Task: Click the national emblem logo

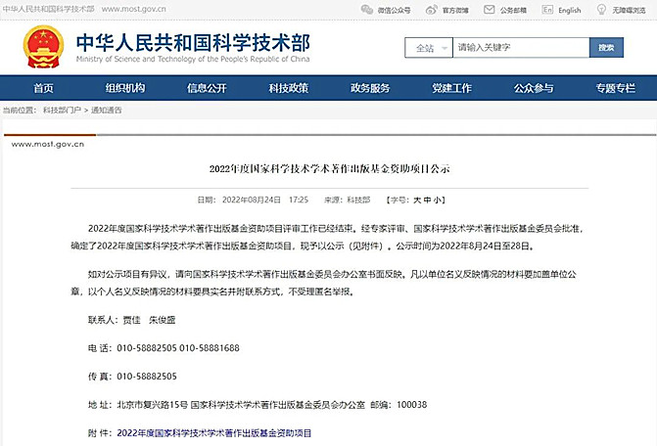Action: tap(41, 46)
